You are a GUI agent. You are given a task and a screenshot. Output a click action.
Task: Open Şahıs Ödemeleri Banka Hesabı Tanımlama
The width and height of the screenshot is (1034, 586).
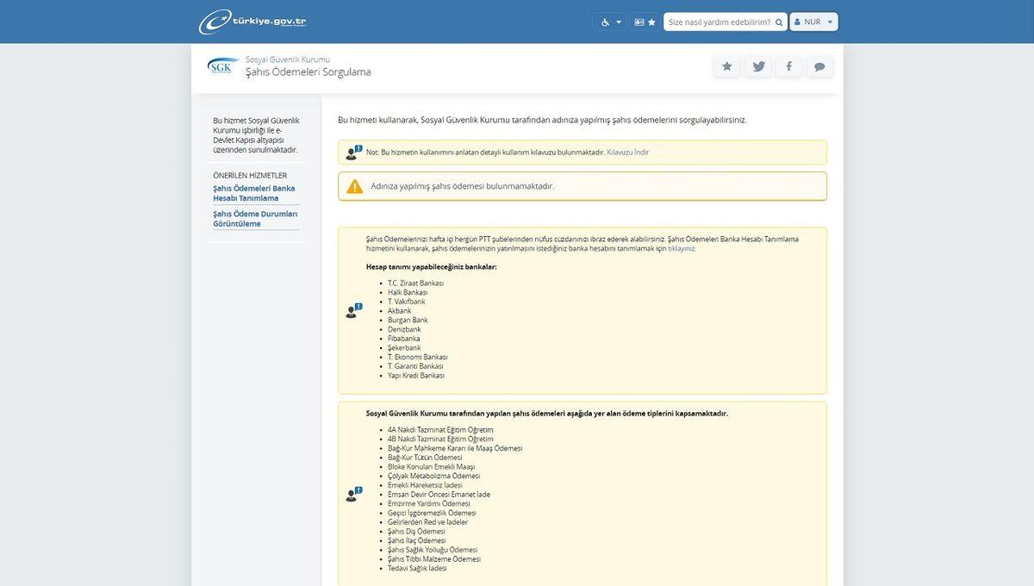coord(253,193)
